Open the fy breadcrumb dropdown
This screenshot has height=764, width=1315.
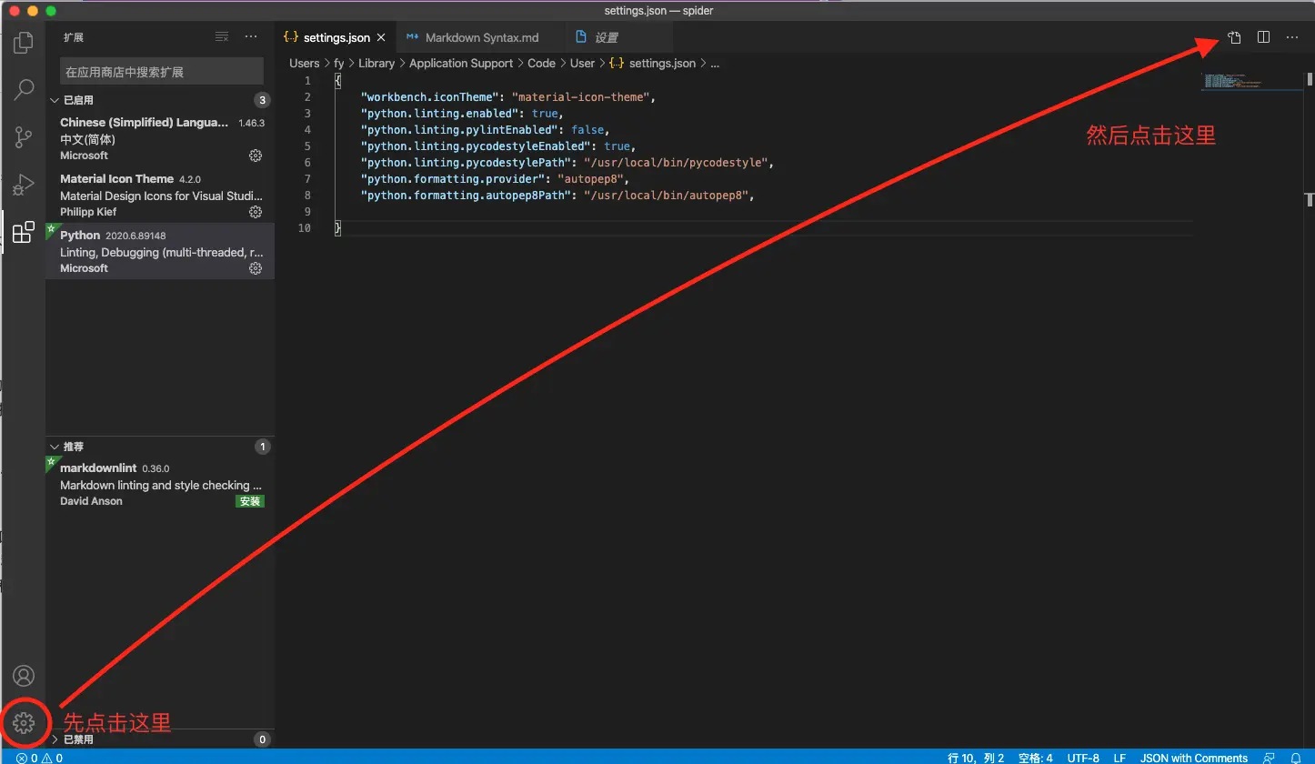[339, 64]
